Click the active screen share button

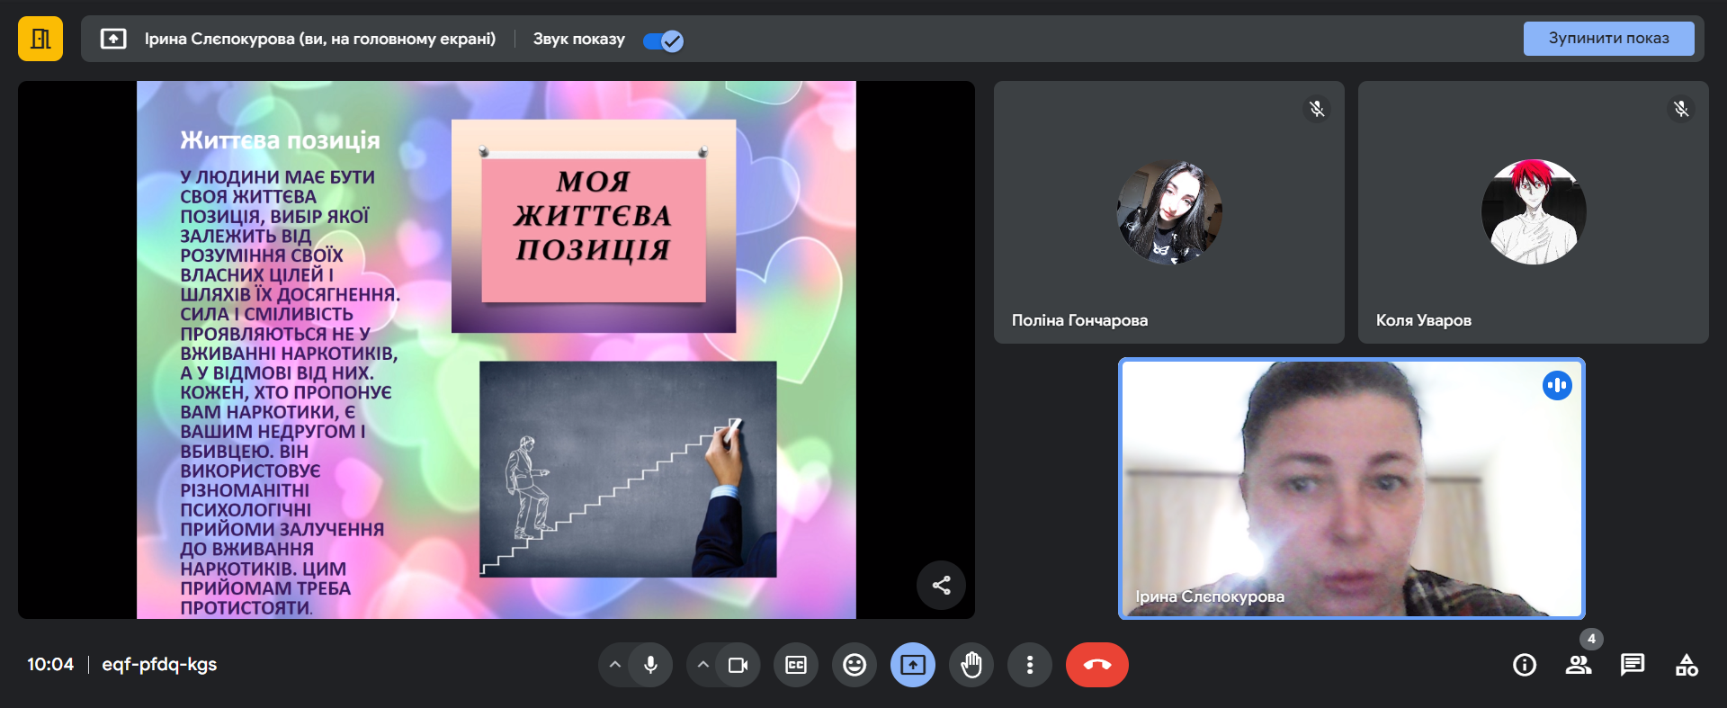pos(913,665)
